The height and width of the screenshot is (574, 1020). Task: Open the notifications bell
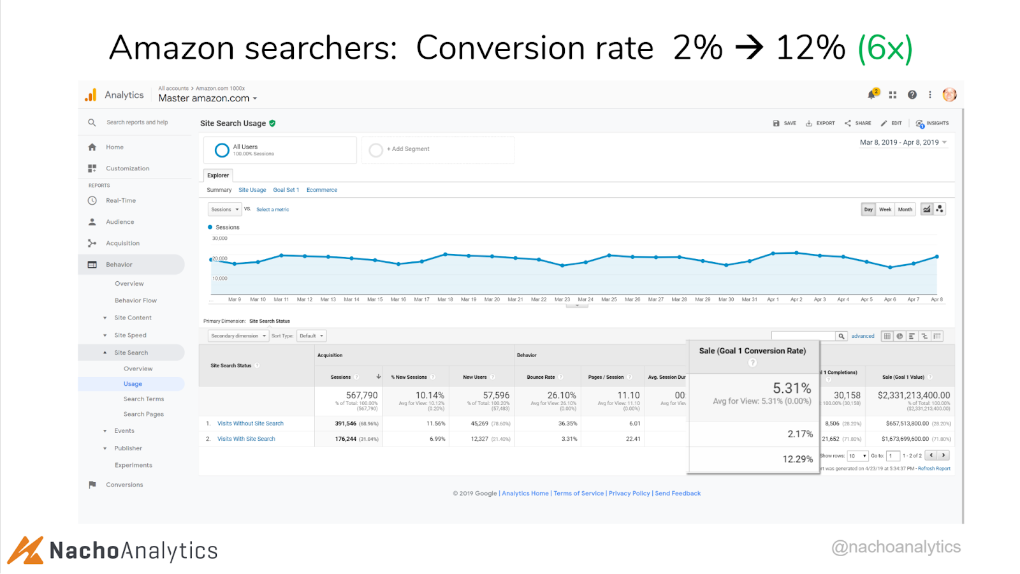point(872,94)
